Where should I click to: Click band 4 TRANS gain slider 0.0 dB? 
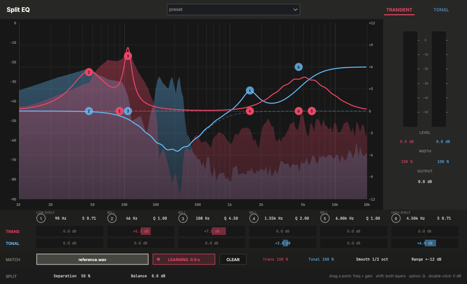283,231
